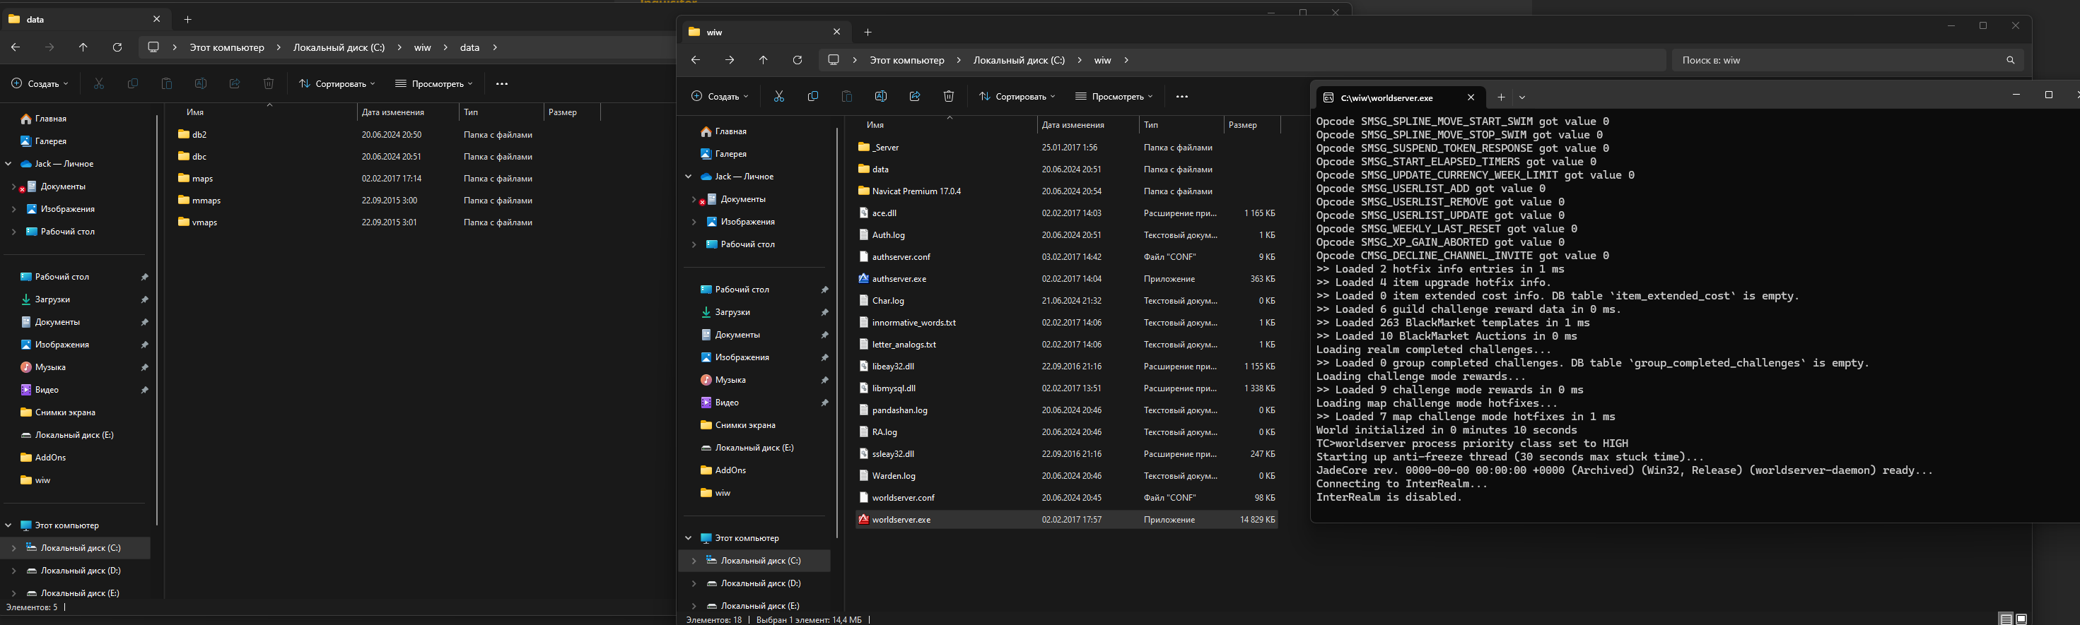Open new tab in data window
This screenshot has width=2080, height=625.
pyautogui.click(x=187, y=19)
